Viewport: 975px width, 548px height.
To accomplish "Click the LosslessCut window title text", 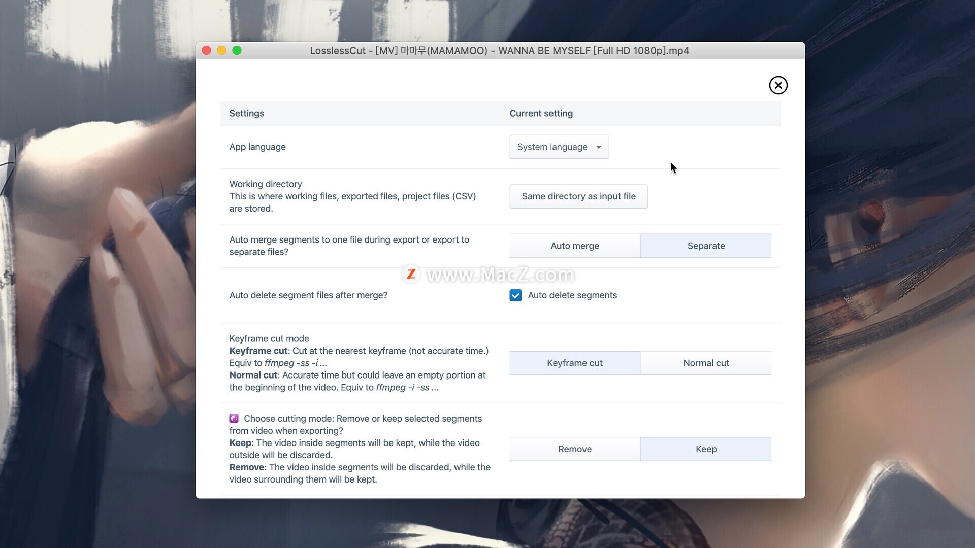I will [x=500, y=50].
